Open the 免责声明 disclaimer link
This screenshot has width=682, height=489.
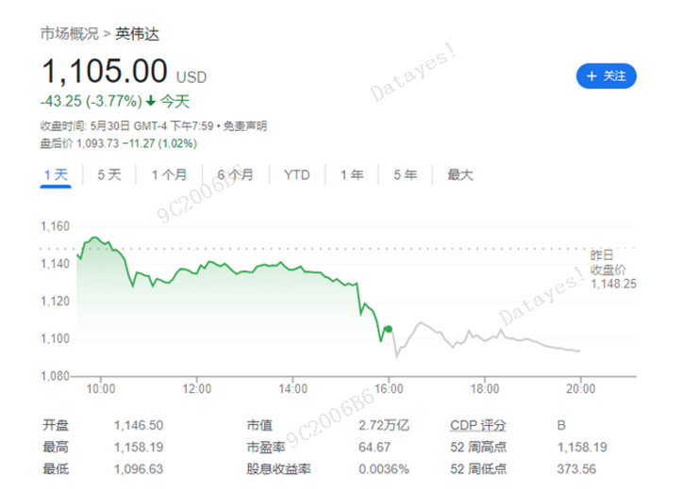244,125
